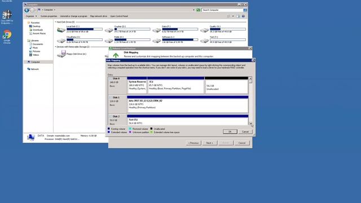The width and height of the screenshot is (361, 203).
Task: Select CloudData (J:) drive icon
Action: 61,40
